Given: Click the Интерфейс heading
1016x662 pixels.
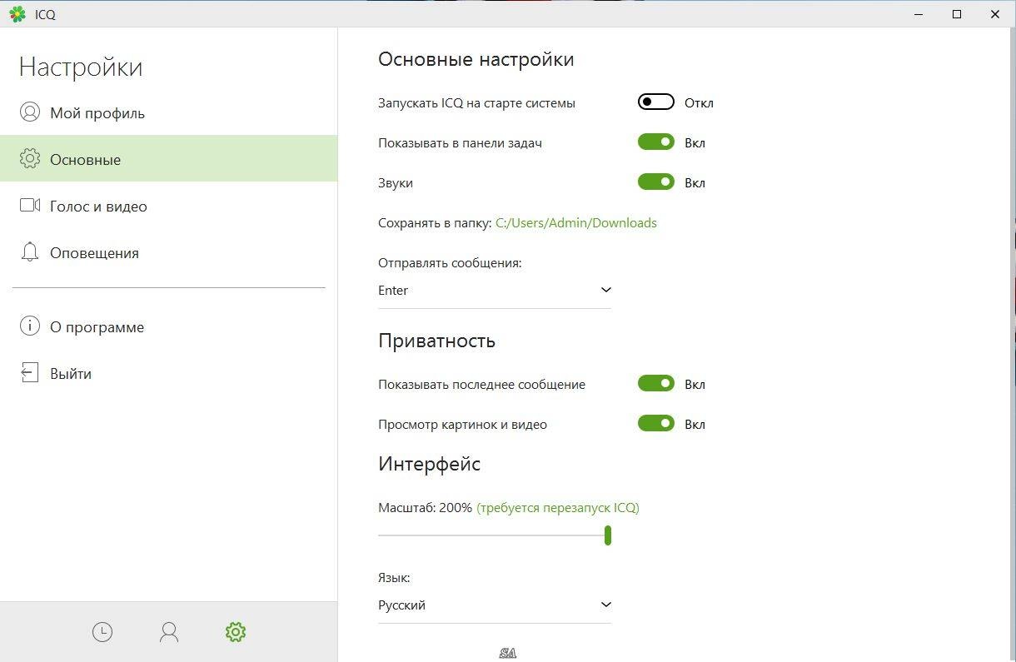Looking at the screenshot, I should coord(430,464).
